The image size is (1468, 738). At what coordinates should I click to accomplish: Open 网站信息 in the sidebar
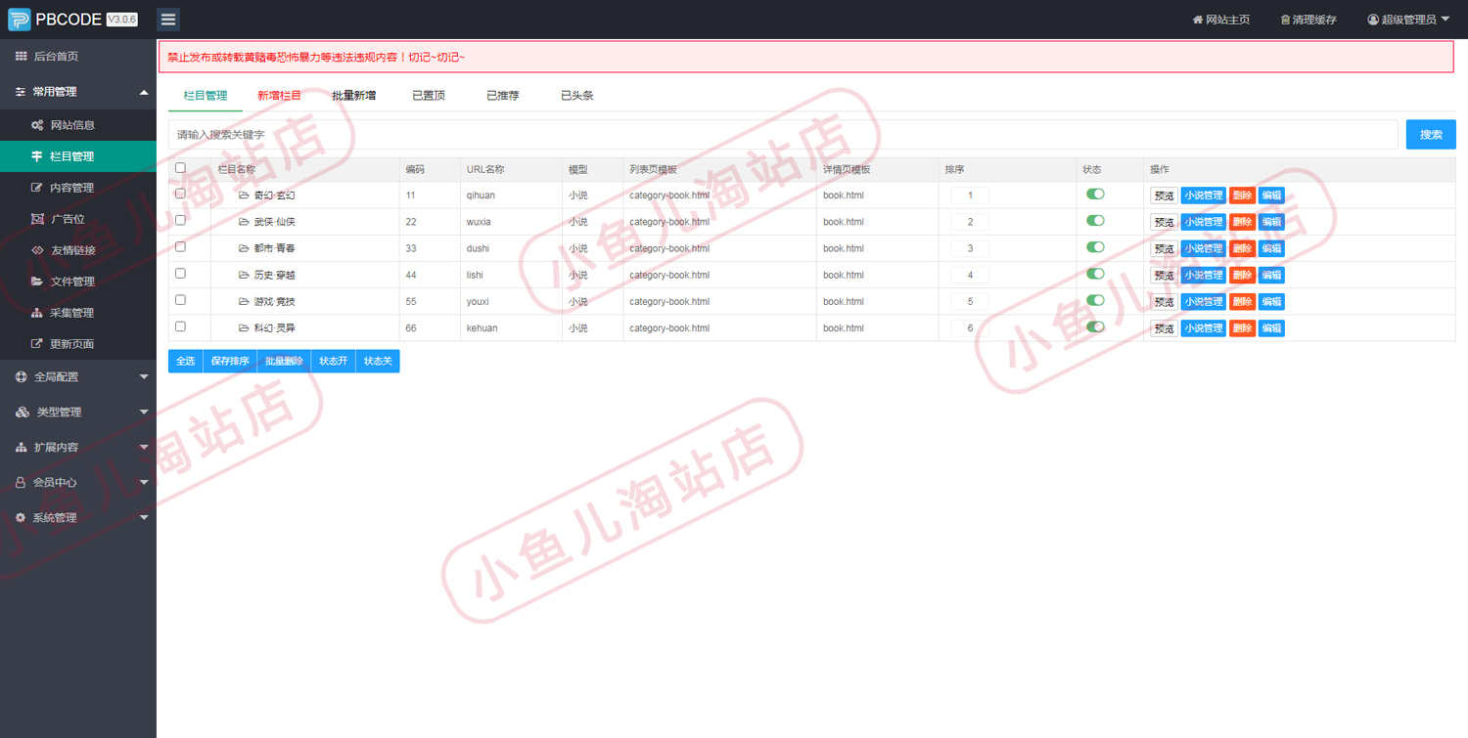tap(78, 125)
